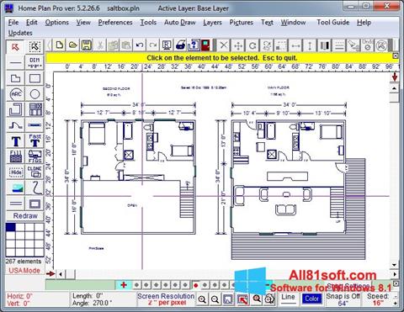
Task: Click the Redraw button
Action: pyautogui.click(x=25, y=216)
